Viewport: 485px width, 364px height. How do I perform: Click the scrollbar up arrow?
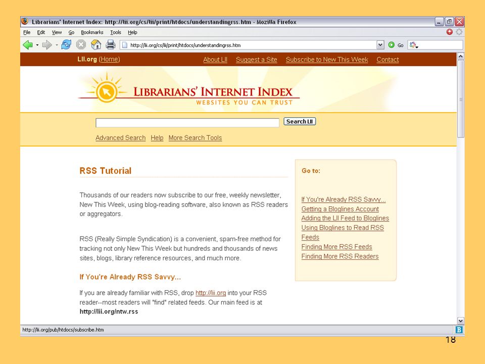tap(461, 56)
